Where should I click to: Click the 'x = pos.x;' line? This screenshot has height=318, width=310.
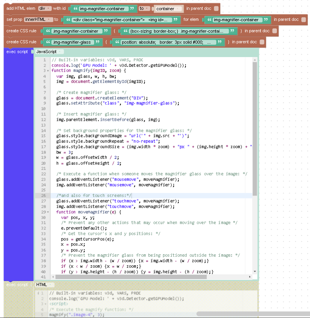73,244
